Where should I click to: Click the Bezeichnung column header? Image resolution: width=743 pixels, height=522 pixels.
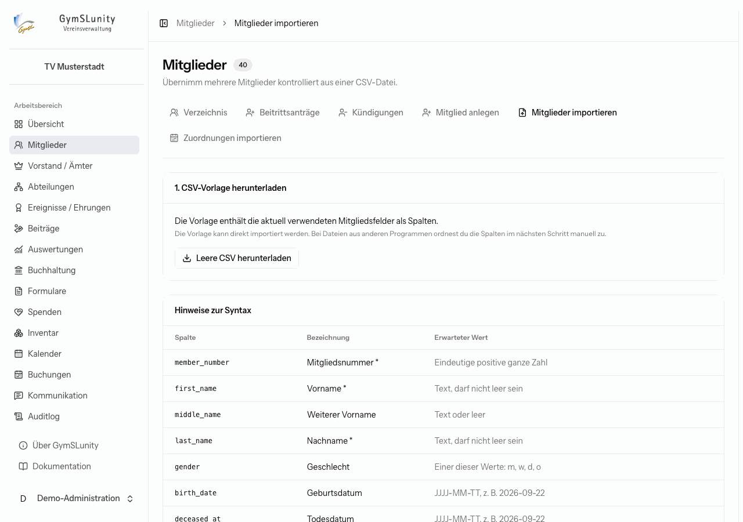(328, 338)
